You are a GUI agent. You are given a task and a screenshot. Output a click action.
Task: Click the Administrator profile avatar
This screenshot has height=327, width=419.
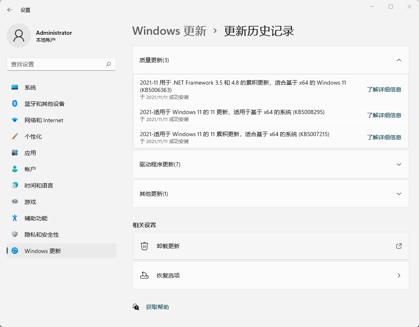point(19,36)
